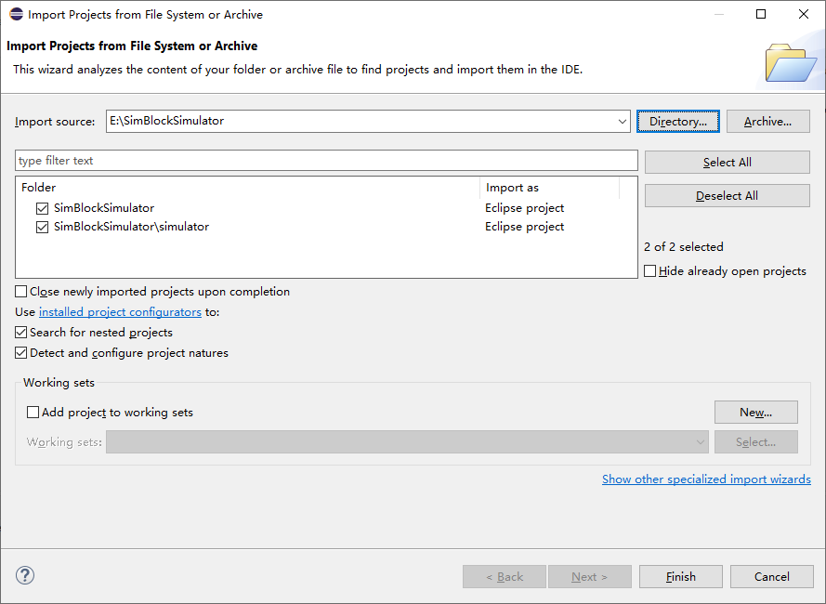Click the Directory... browse button
826x604 pixels.
pyautogui.click(x=678, y=122)
